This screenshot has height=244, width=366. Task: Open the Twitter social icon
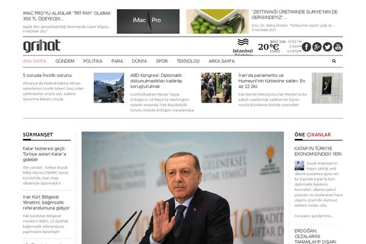click(x=328, y=47)
